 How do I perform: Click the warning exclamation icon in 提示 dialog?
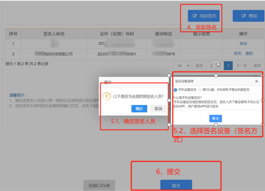[106, 96]
